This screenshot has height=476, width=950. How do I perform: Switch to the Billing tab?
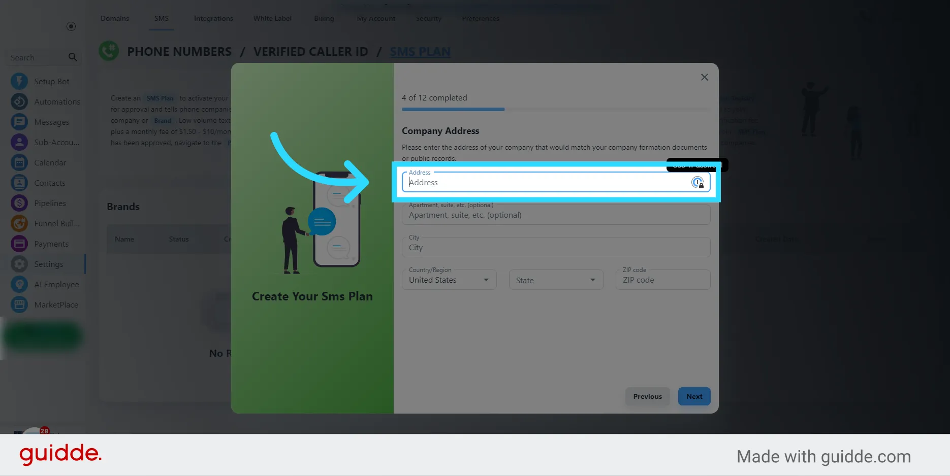tap(324, 19)
